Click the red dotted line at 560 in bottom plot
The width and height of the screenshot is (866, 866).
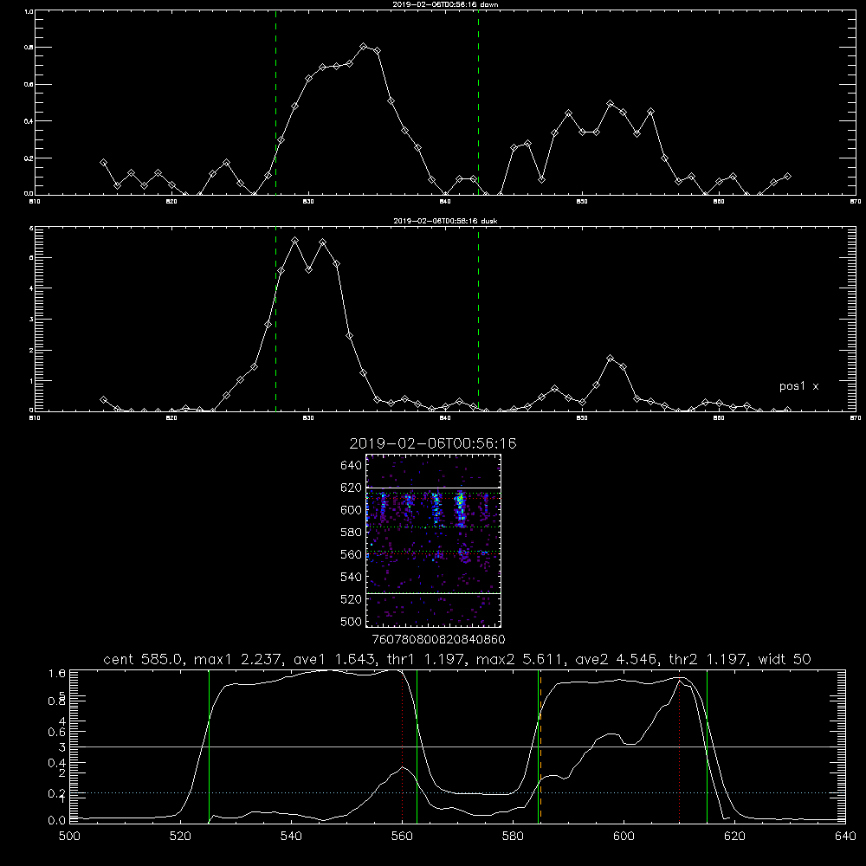click(402, 746)
